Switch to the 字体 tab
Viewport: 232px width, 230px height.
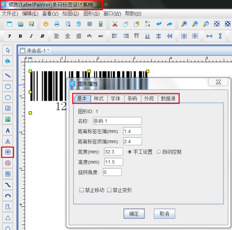[x=116, y=98]
